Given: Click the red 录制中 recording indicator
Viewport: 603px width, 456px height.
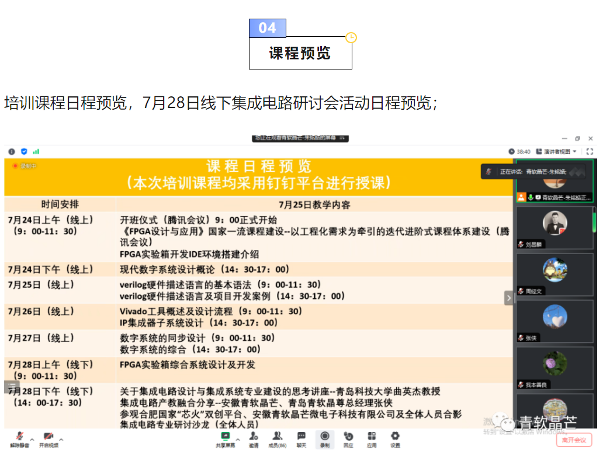Looking at the screenshot, I should click(24, 166).
